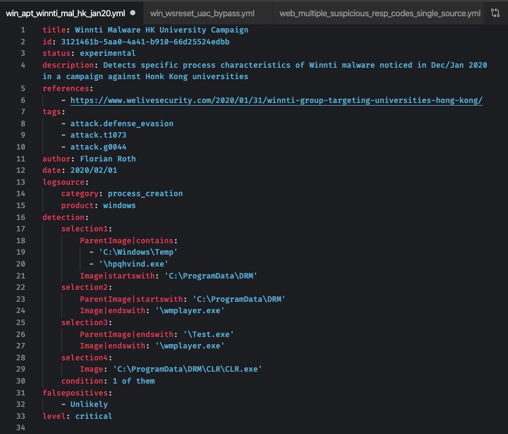Click the 'Unlikely' list entry
This screenshot has height=434, width=508.
click(89, 404)
